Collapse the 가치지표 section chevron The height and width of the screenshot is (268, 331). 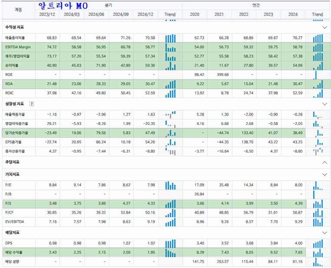[324, 174]
